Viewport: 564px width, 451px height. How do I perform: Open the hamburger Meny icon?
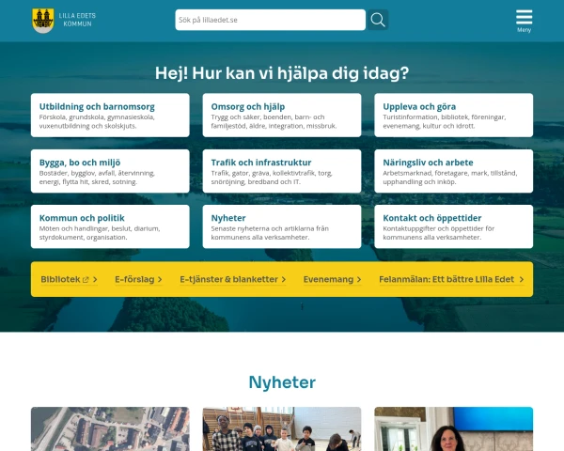(x=524, y=17)
